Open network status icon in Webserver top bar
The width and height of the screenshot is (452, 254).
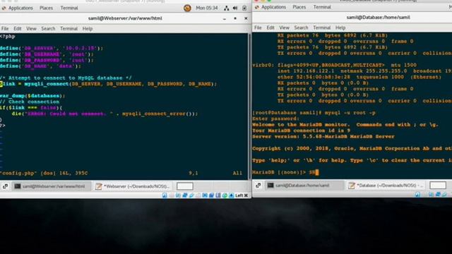pos(227,8)
